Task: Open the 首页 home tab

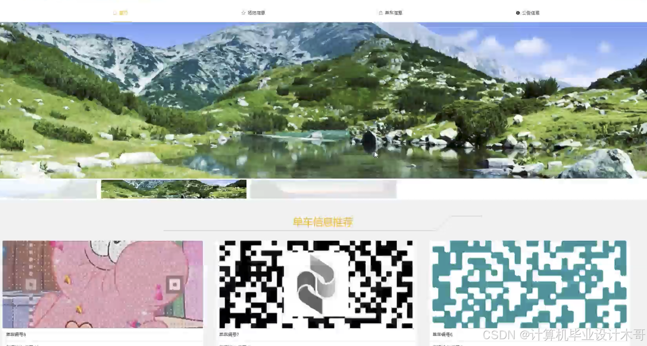Action: click(121, 13)
